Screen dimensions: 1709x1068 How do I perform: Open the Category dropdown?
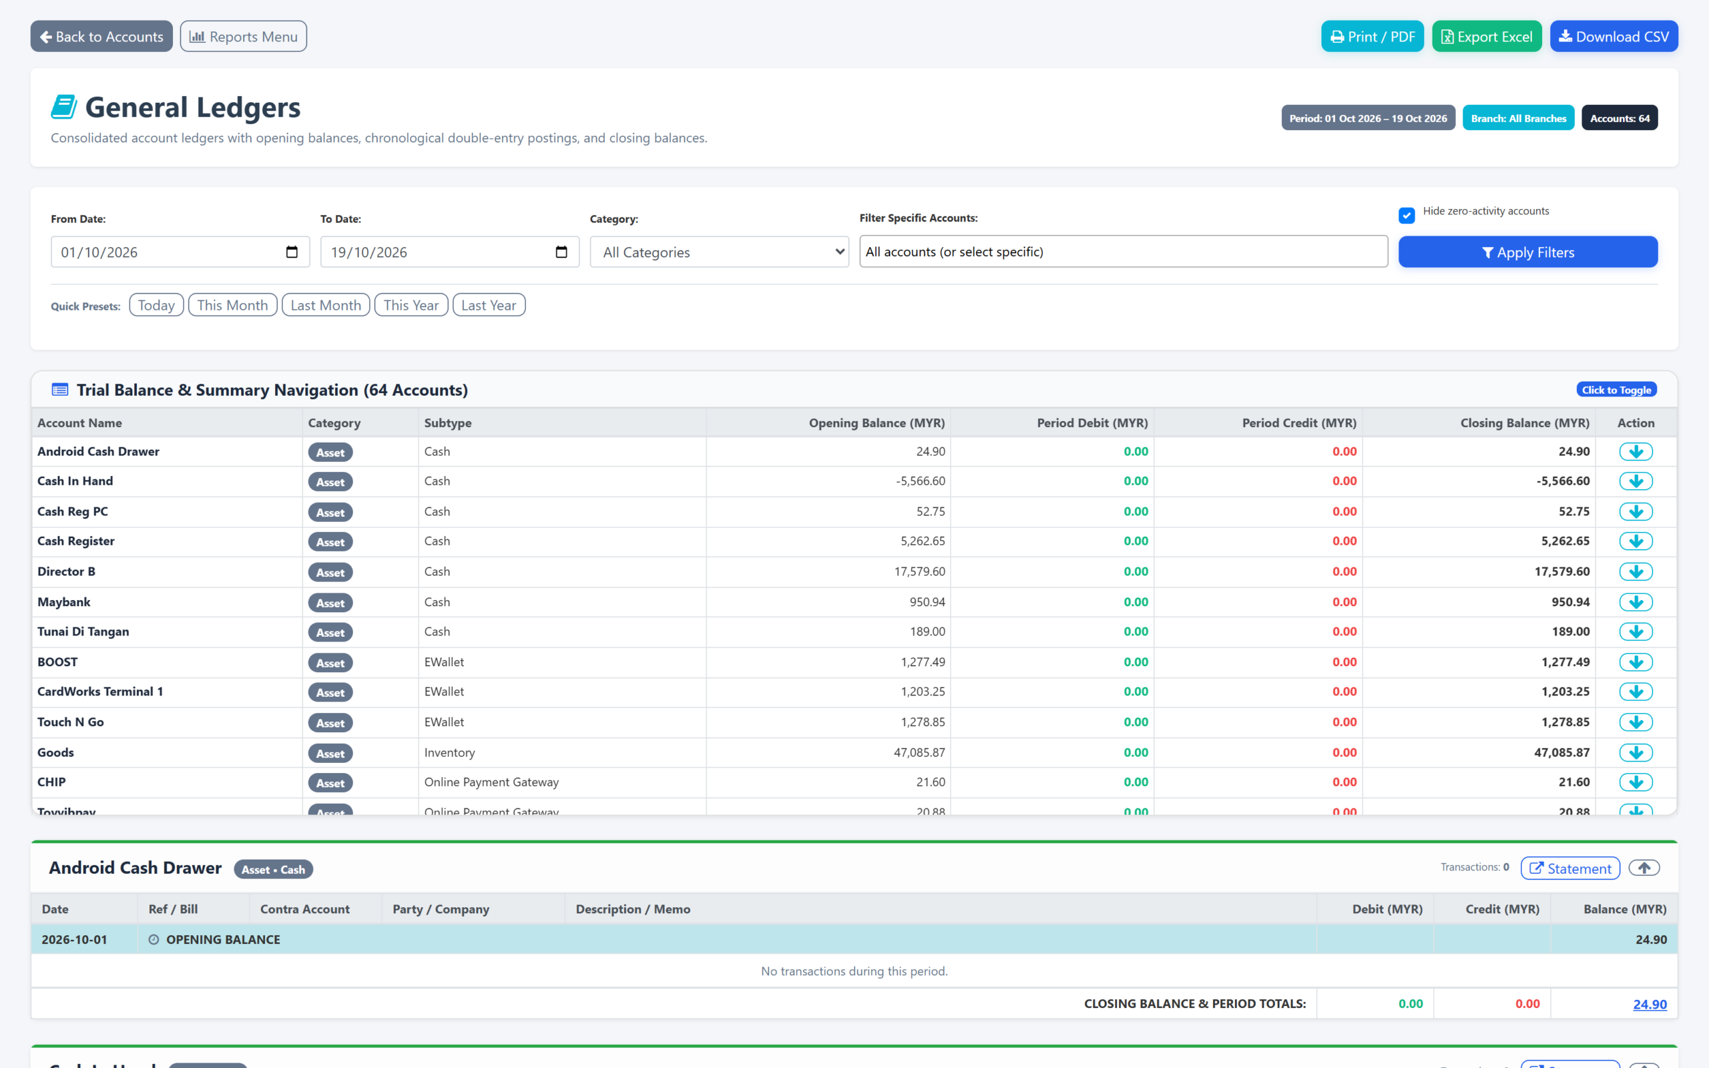[719, 252]
